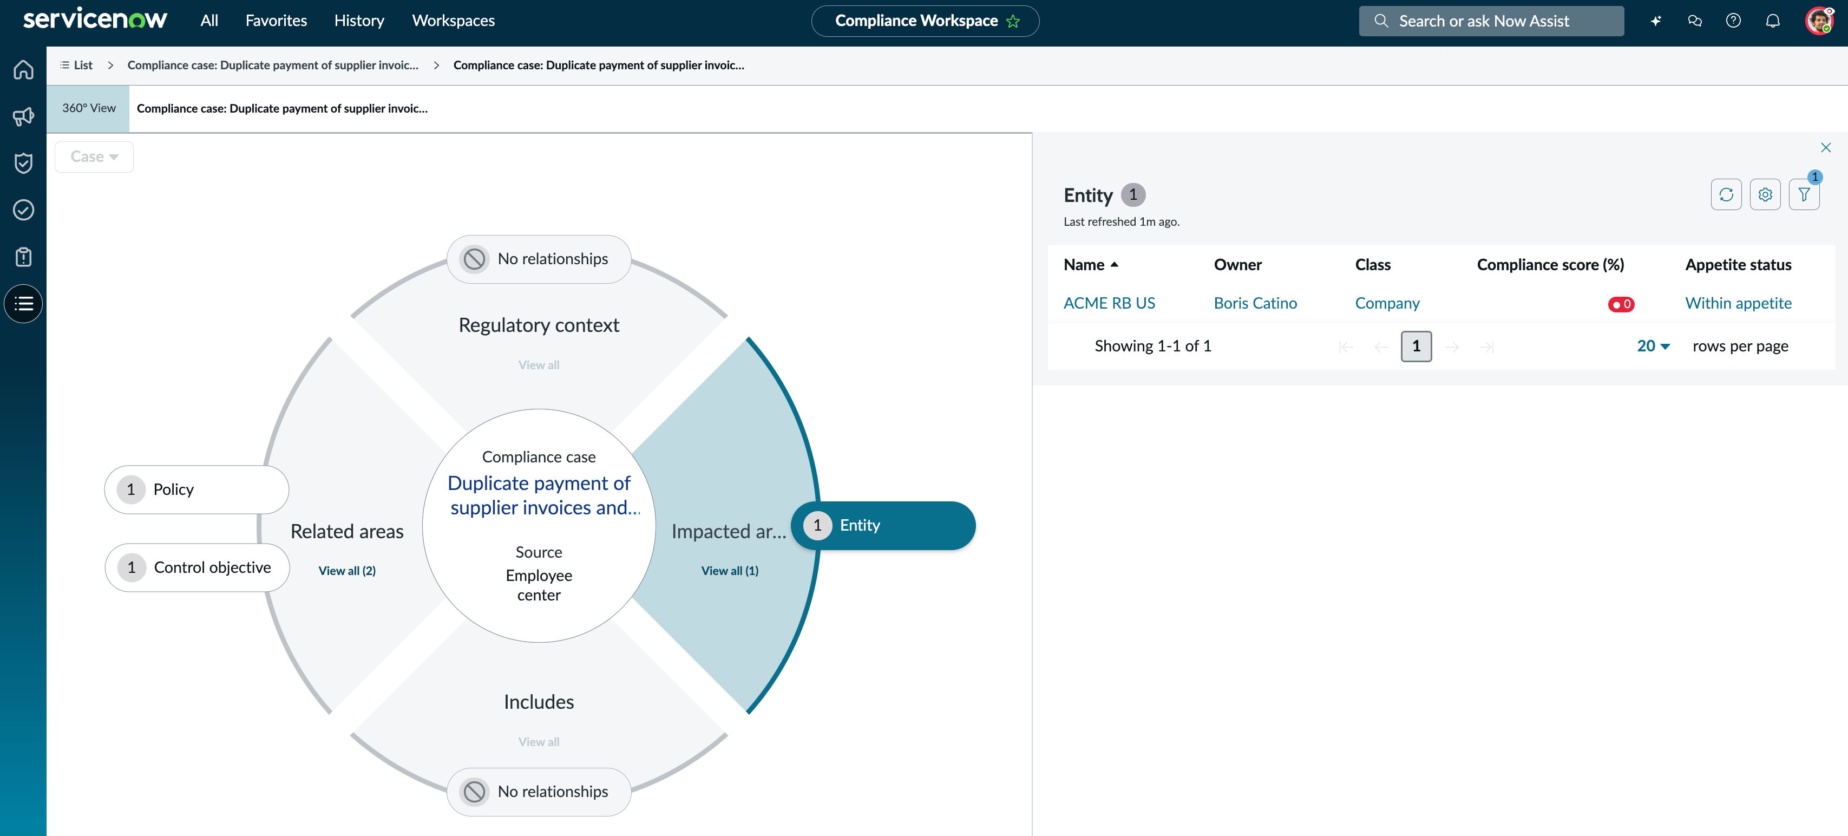
Task: Focus the Search or ask Now Assist field
Action: tap(1491, 22)
